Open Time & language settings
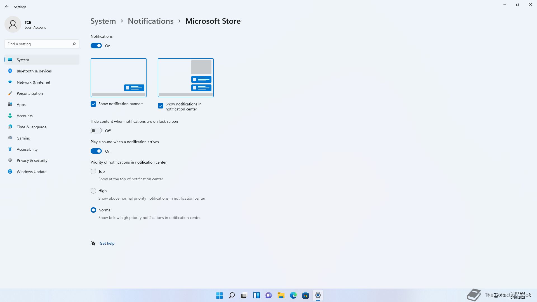 pos(42,127)
